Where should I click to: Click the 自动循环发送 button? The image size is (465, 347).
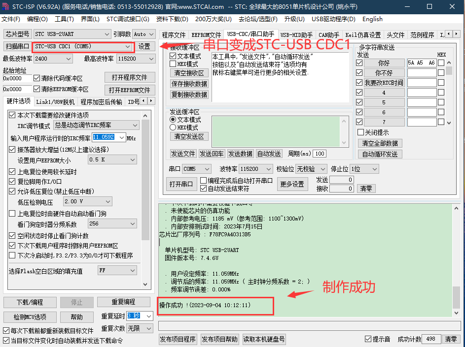point(380,154)
